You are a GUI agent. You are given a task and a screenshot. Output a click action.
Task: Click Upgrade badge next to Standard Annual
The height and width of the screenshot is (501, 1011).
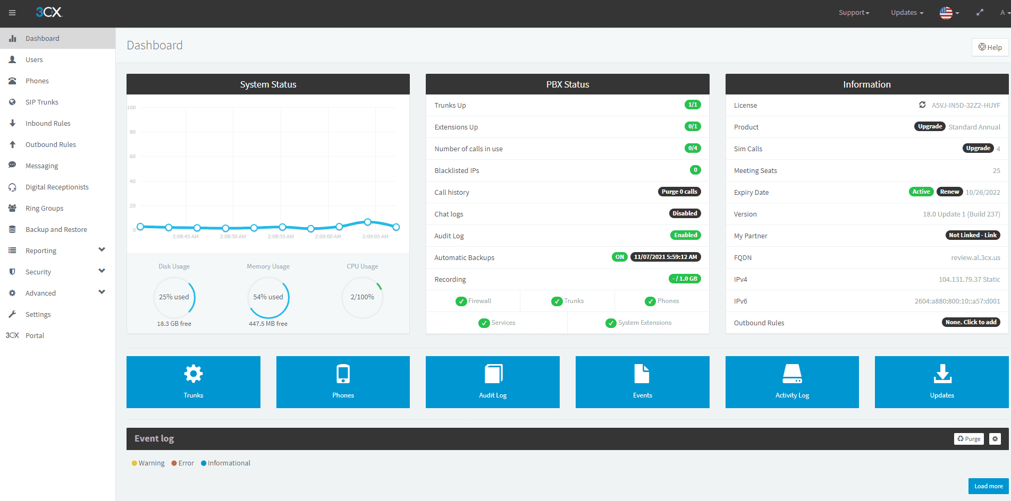pyautogui.click(x=930, y=126)
